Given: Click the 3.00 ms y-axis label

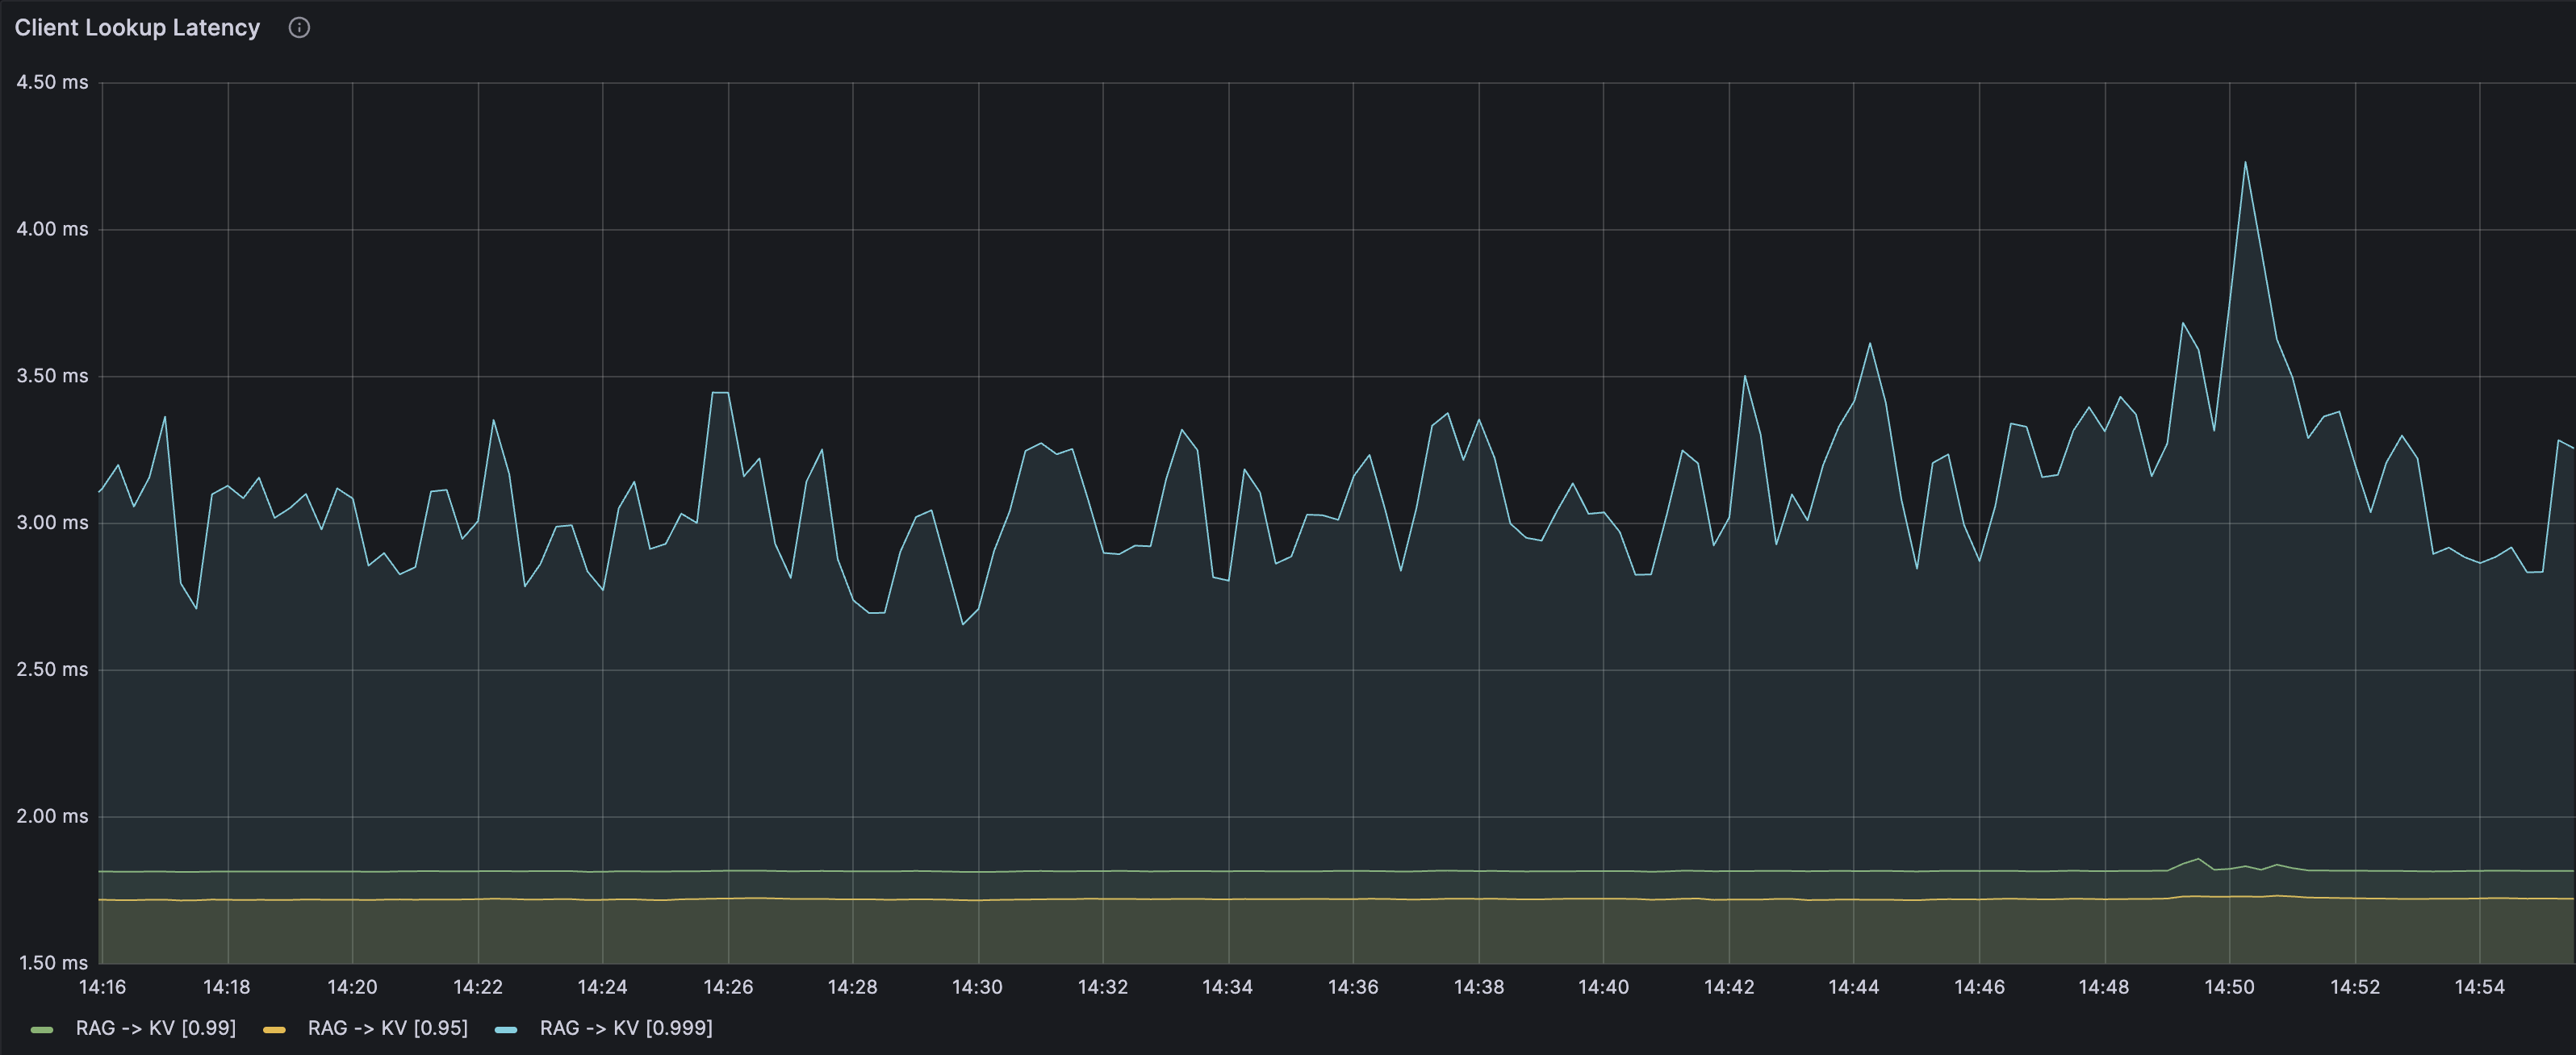Looking at the screenshot, I should click(x=52, y=523).
